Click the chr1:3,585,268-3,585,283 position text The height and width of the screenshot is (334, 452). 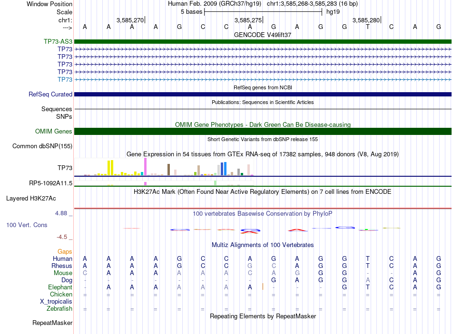pos(312,4)
